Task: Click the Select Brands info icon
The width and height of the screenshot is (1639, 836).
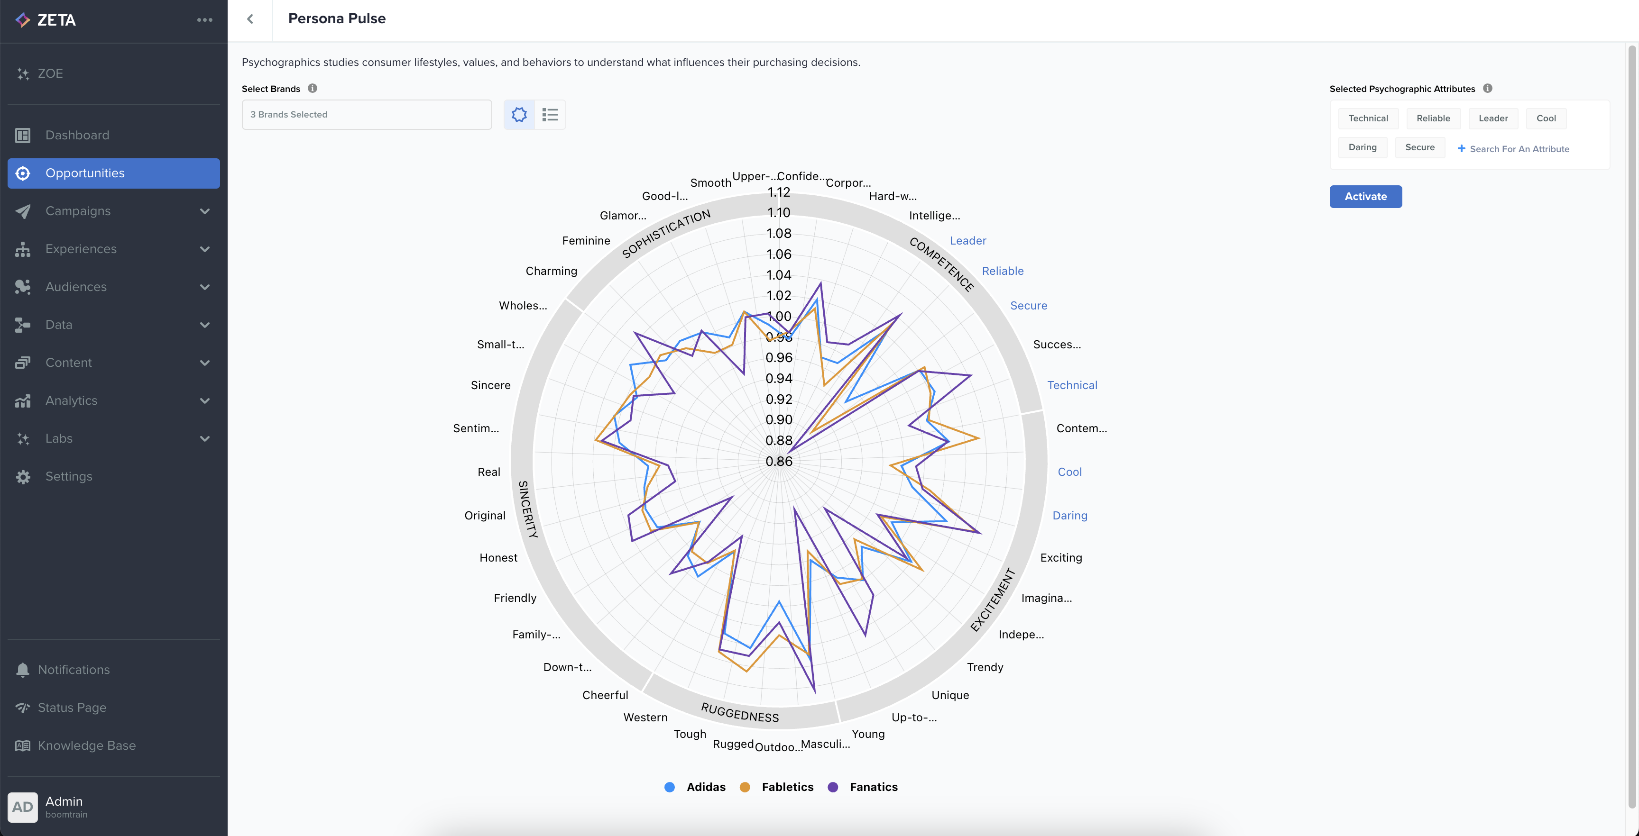Action: tap(313, 88)
